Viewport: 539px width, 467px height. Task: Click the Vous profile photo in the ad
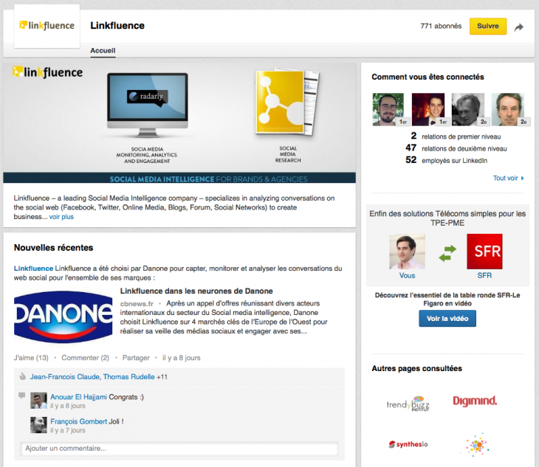pyautogui.click(x=407, y=252)
